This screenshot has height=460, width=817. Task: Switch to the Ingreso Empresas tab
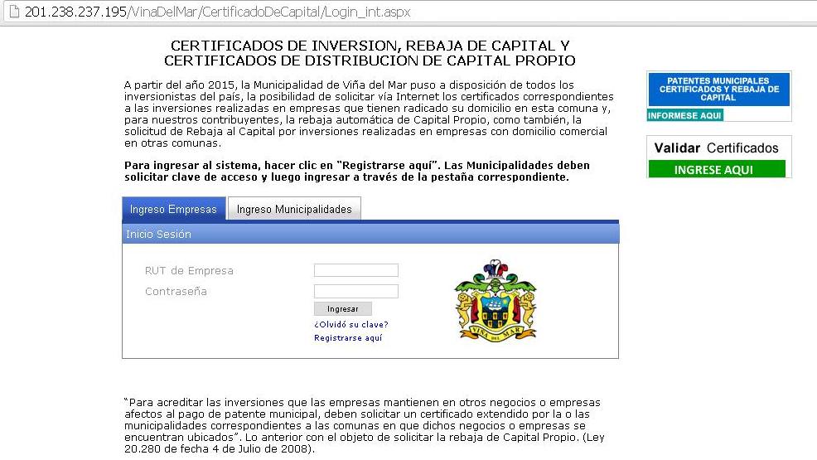[173, 210]
